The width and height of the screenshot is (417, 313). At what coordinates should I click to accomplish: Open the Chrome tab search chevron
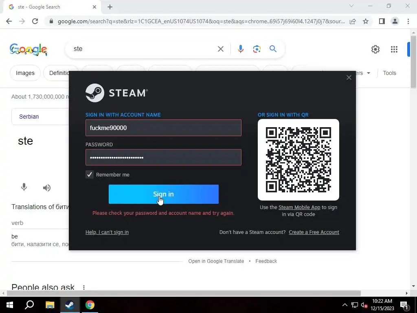351,6
